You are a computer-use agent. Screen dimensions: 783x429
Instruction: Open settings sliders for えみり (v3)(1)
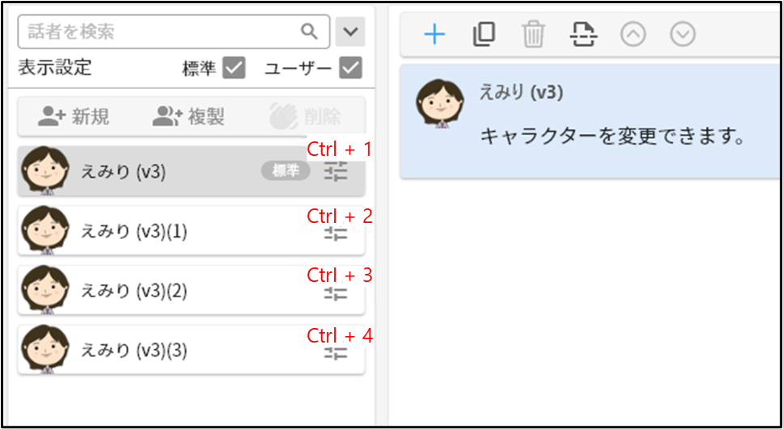click(336, 233)
